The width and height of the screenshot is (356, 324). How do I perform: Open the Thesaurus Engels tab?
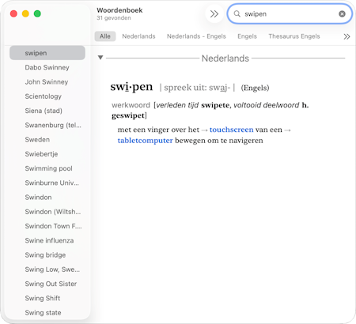pos(294,36)
